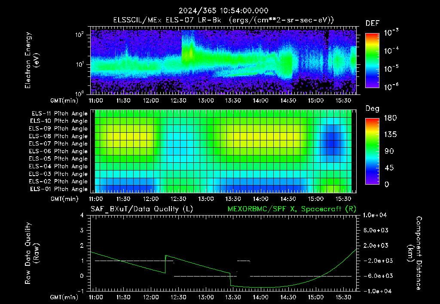Click ELS-10 Pitch Angle row label

click(59, 121)
